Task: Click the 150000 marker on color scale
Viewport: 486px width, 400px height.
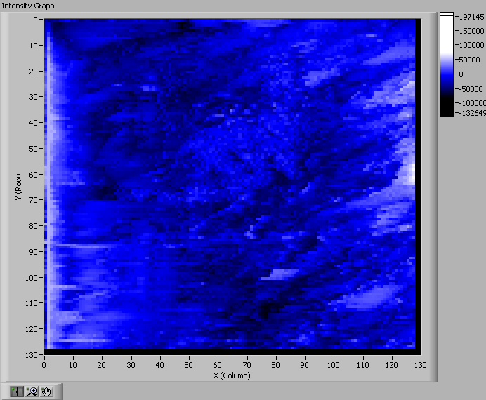Action: (471, 31)
